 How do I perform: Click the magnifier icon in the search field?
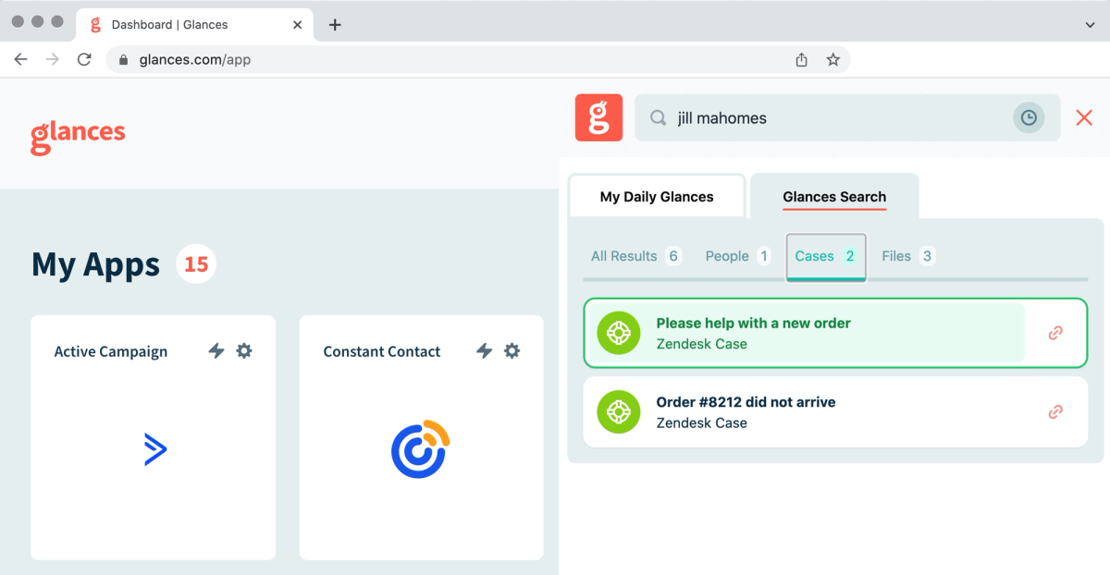coord(658,118)
